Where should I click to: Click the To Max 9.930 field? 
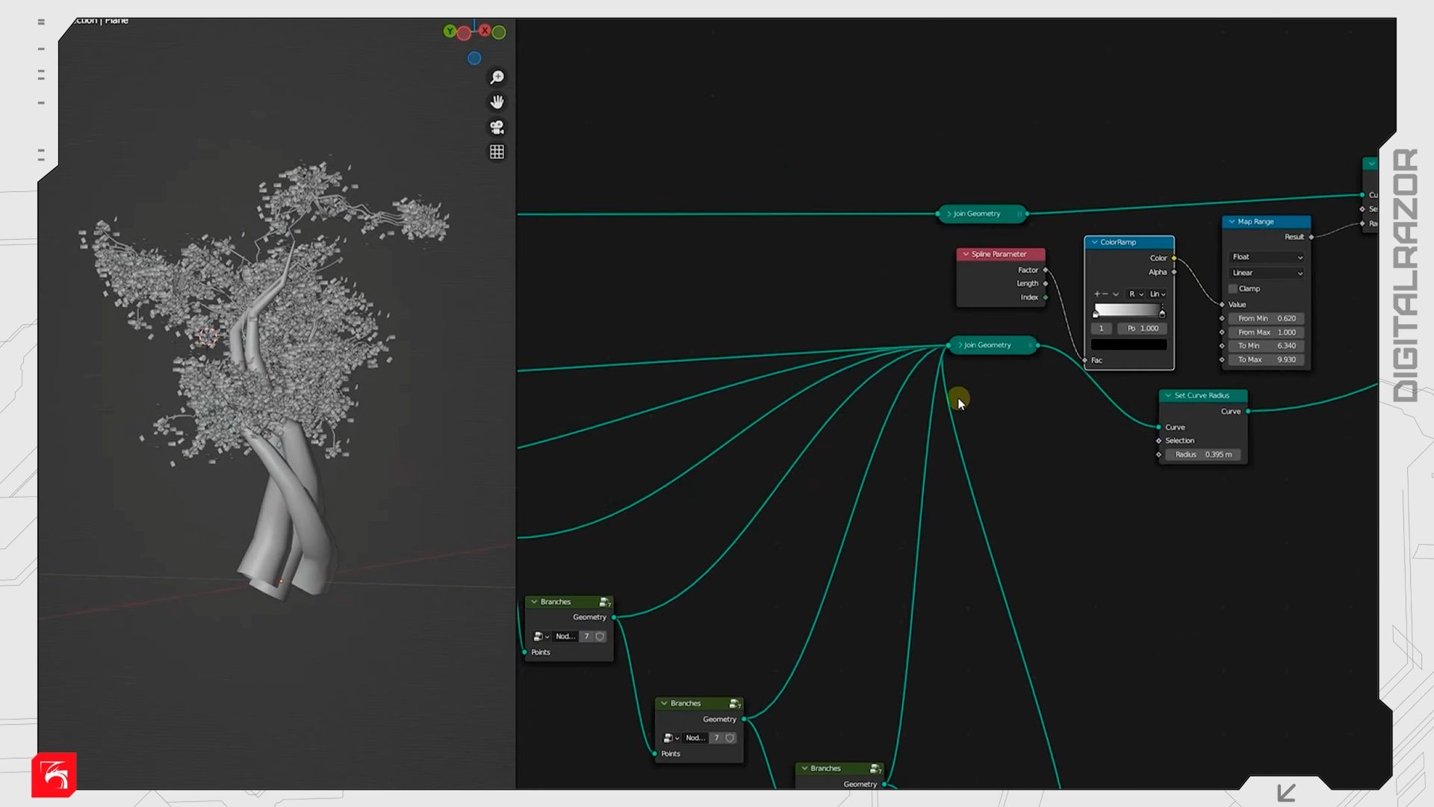1266,360
